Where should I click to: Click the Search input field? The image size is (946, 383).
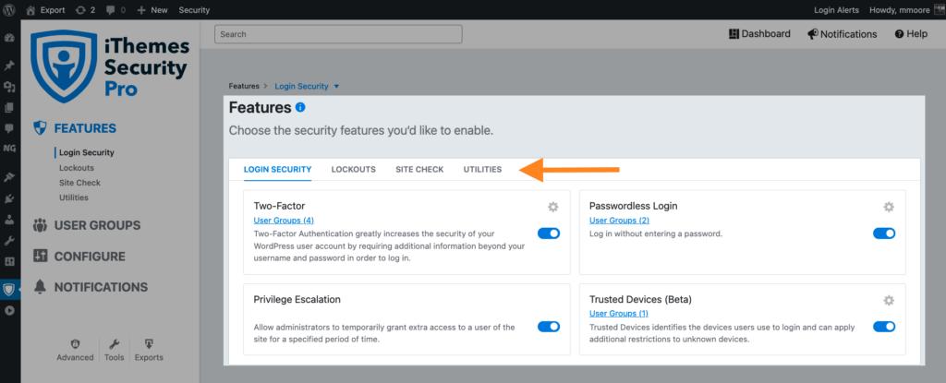(x=338, y=34)
